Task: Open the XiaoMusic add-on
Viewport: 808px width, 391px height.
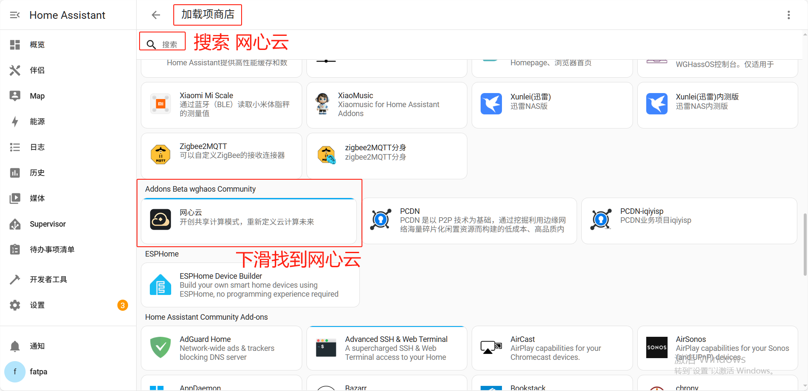Action: tap(387, 105)
